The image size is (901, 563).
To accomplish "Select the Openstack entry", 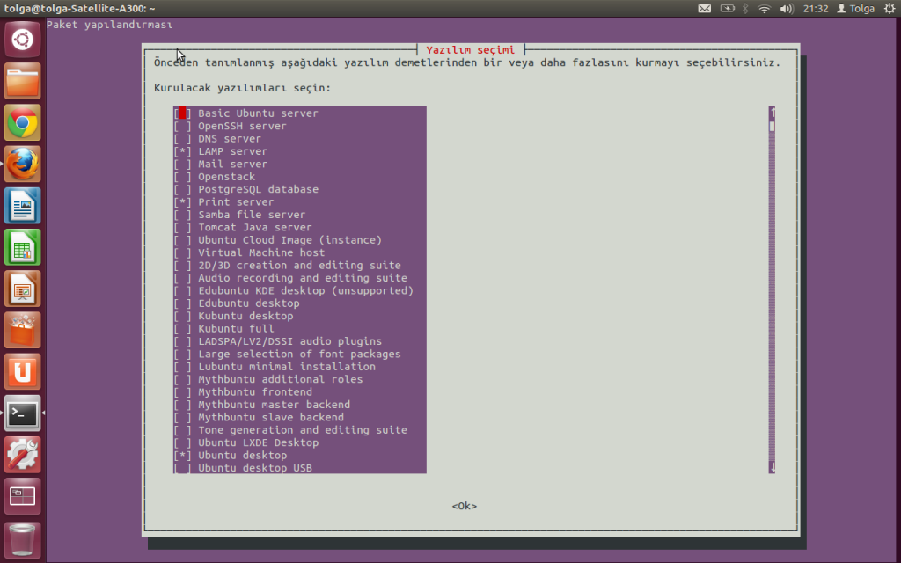I will (x=226, y=176).
